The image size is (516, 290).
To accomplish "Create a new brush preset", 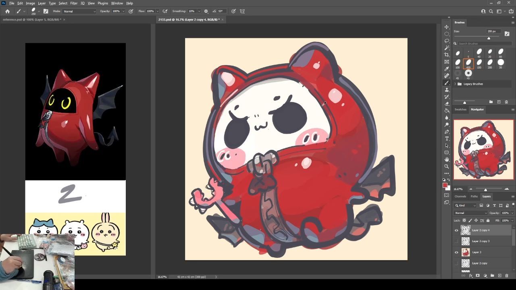I will click(x=499, y=102).
